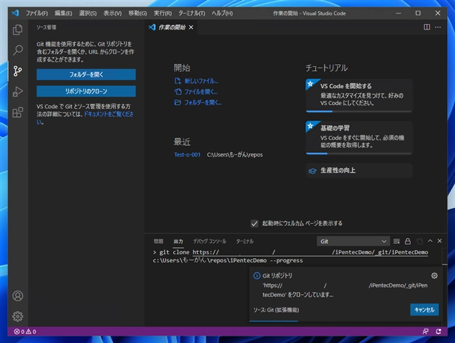Toggle output scroll lock
Screen dimensions: 455x343
click(407, 241)
